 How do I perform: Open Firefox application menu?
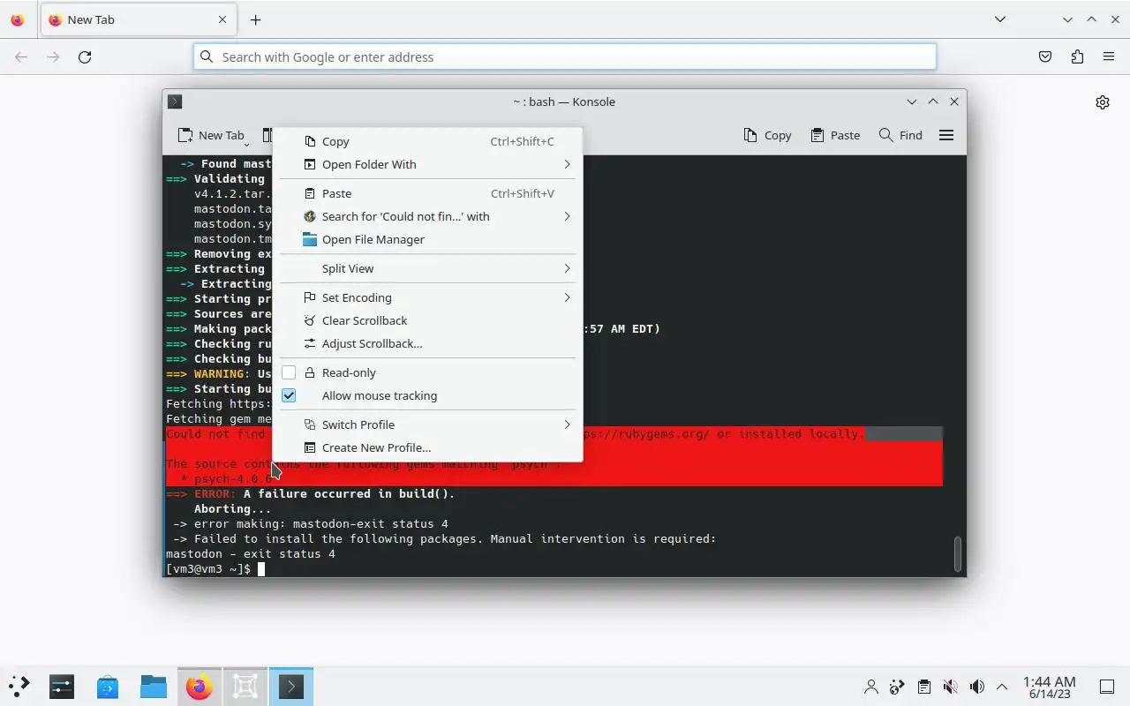[x=1109, y=56]
